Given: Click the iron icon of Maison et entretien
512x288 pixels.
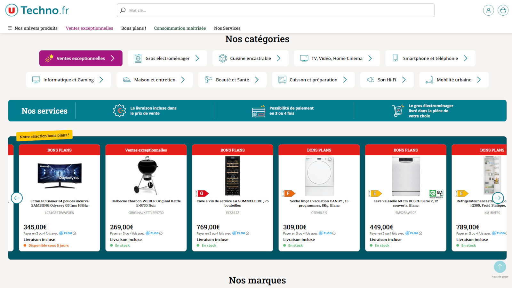Looking at the screenshot, I should pyautogui.click(x=127, y=80).
